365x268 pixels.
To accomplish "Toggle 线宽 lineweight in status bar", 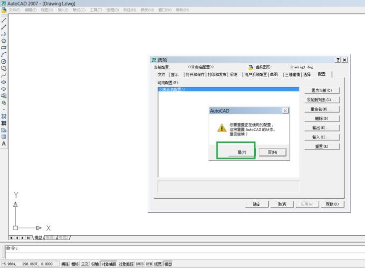I will pyautogui.click(x=158, y=264).
